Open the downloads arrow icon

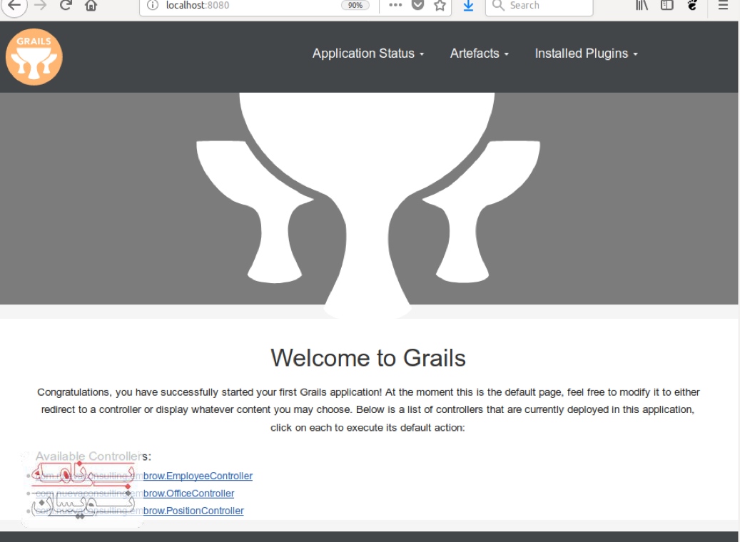pyautogui.click(x=468, y=6)
